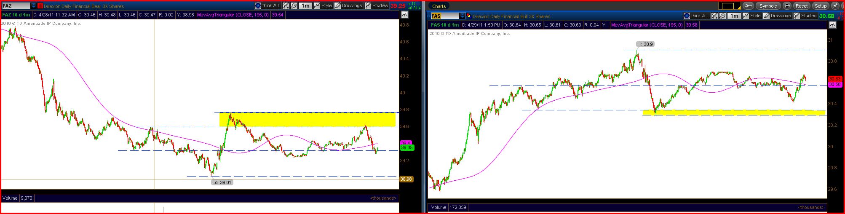
Task: Click the MovAvgTriangular study label on the FAS chart
Action: pyautogui.click(x=647, y=25)
